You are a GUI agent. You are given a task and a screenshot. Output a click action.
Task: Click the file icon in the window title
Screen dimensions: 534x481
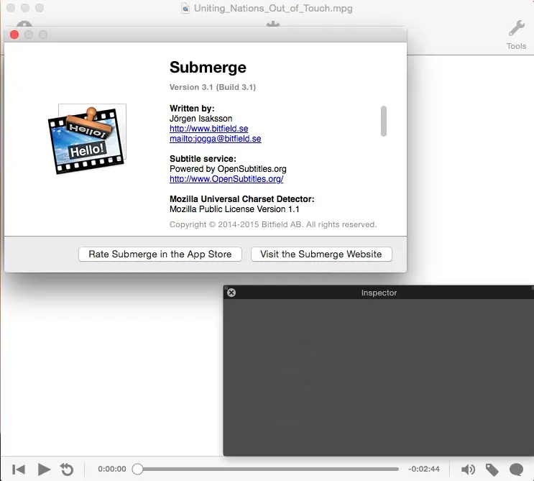click(x=185, y=8)
